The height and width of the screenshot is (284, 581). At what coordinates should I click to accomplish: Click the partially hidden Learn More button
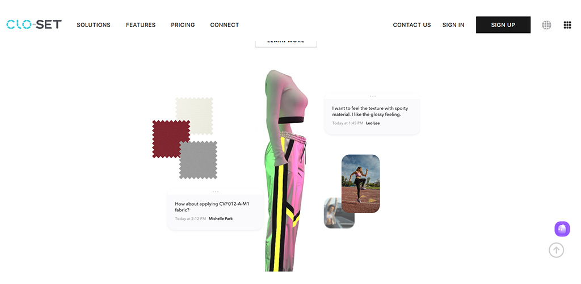click(x=286, y=42)
